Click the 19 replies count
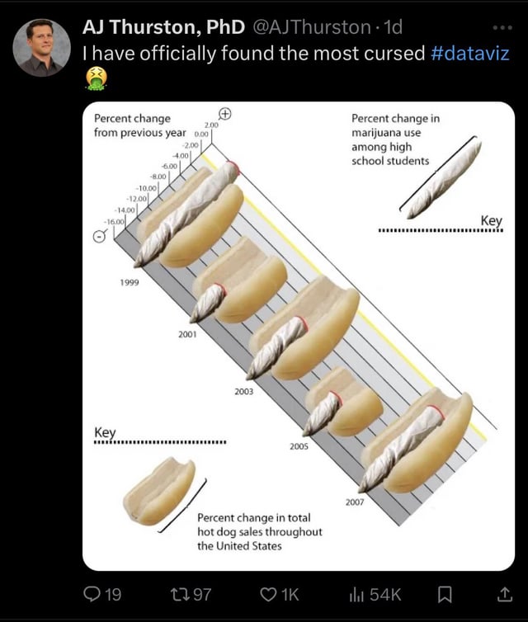The width and height of the screenshot is (528, 622). tap(113, 594)
